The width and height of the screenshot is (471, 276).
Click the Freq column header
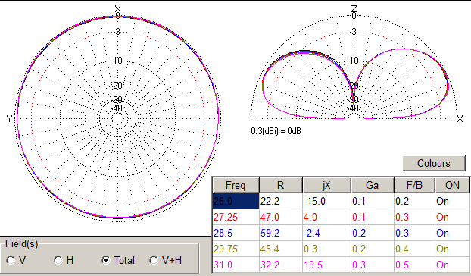pyautogui.click(x=235, y=185)
